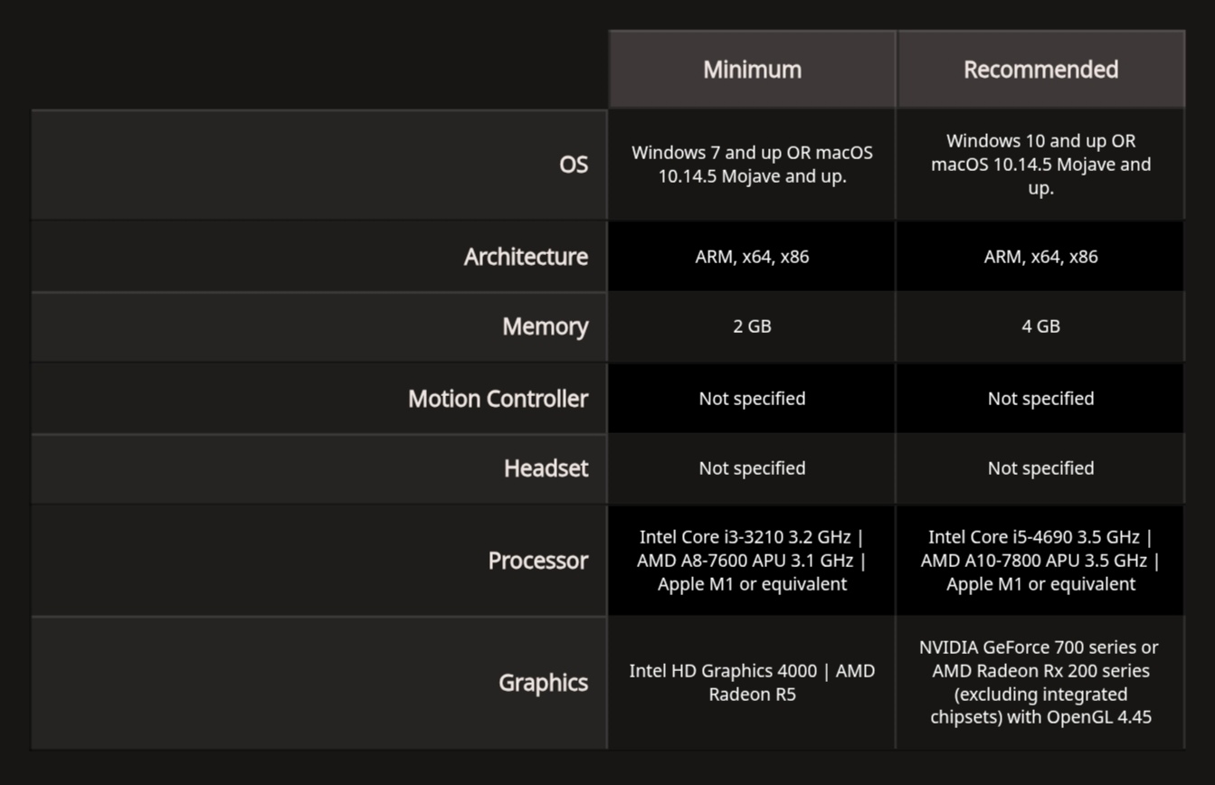Click the Motion Controller row label
Viewport: 1215px width, 785px height.
click(498, 399)
